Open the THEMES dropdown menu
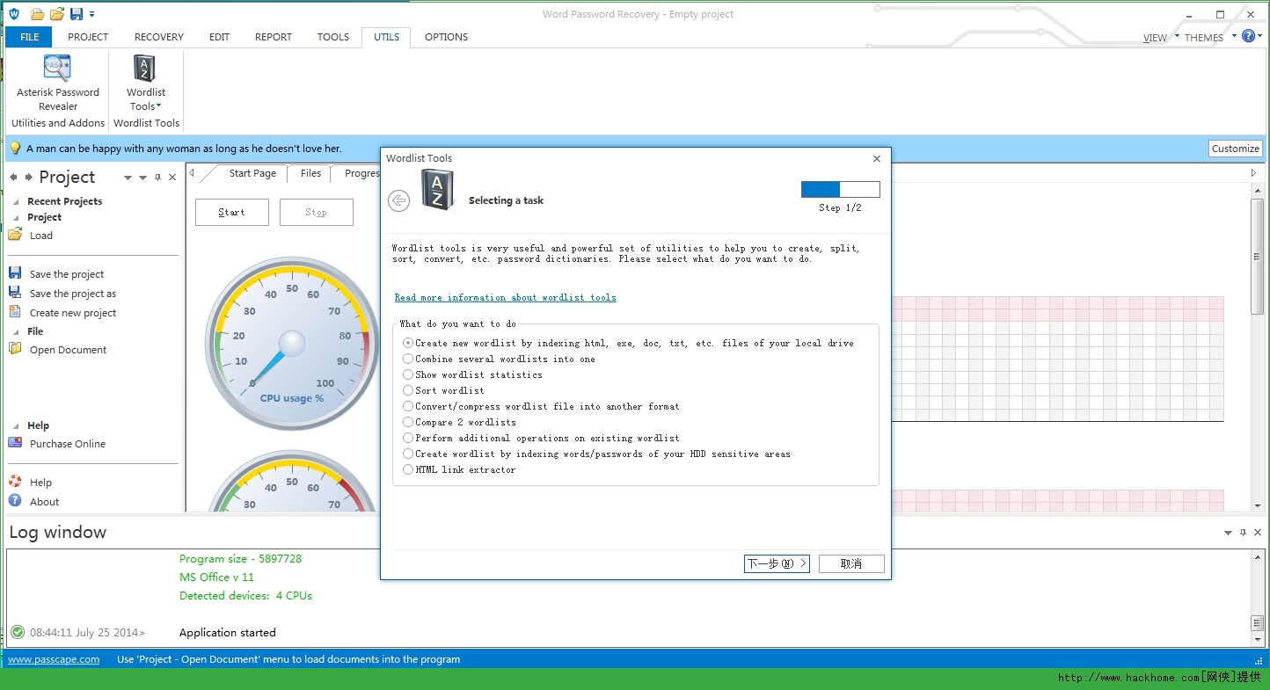Screen dimensions: 1270x690 1210,38
